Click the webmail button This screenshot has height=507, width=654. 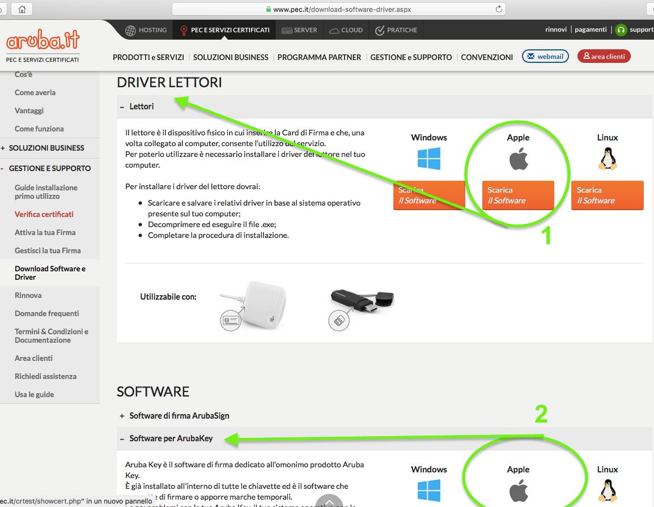(x=545, y=56)
